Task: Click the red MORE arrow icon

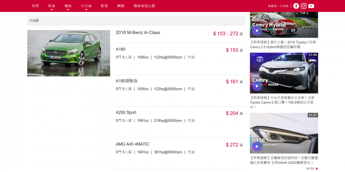Action: (316, 169)
